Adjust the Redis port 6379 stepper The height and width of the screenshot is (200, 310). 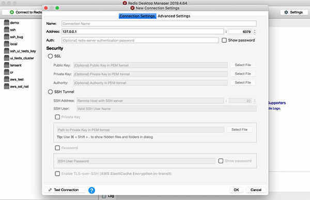pos(255,32)
